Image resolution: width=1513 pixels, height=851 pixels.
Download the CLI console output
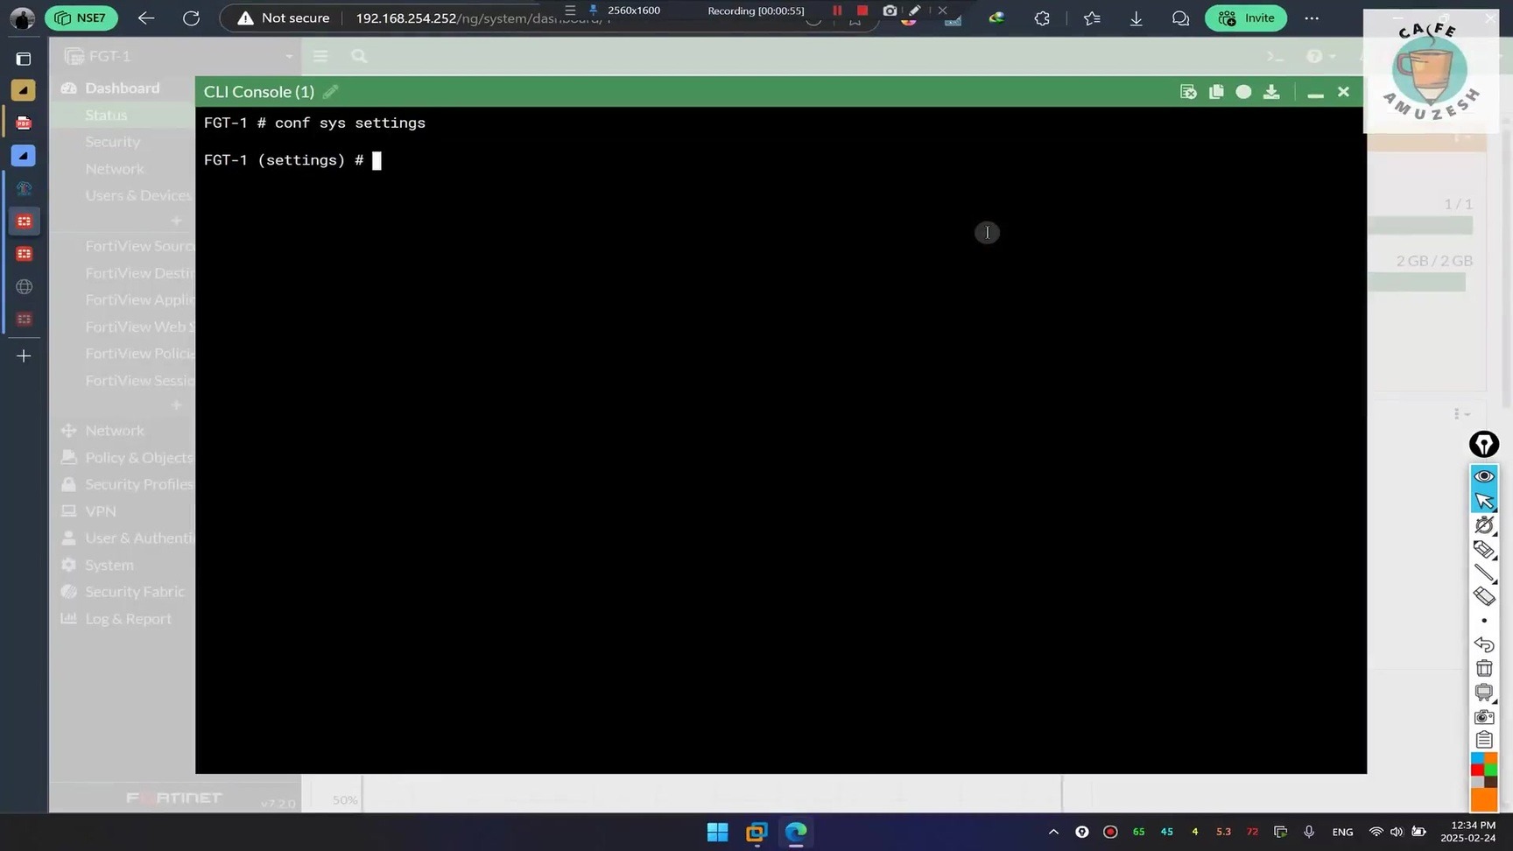coord(1271,92)
